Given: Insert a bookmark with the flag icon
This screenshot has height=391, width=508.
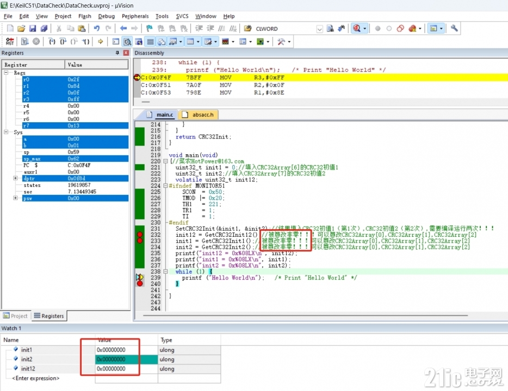Looking at the screenshot, I should click(x=150, y=28).
